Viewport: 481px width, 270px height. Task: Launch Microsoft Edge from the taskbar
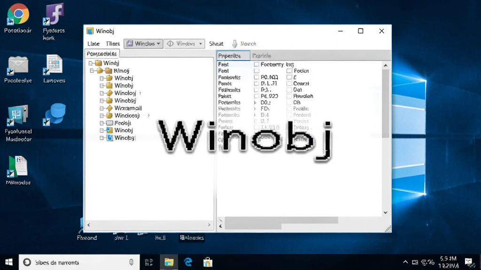[188, 262]
